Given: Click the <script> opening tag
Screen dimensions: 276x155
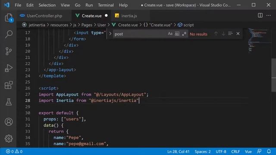Looking at the screenshot, I should [48, 88].
